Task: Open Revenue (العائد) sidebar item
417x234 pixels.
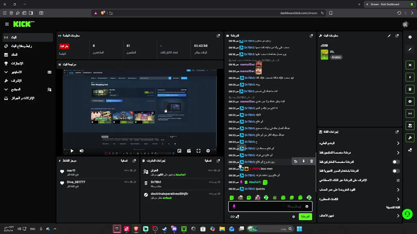Action: (27, 55)
